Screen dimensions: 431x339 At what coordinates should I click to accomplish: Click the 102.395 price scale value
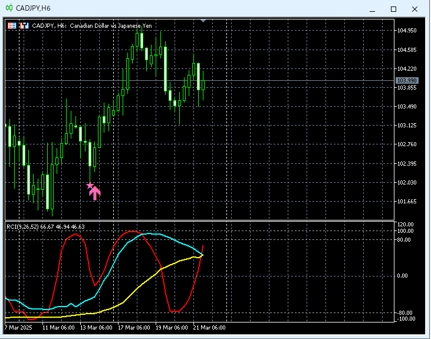[407, 163]
